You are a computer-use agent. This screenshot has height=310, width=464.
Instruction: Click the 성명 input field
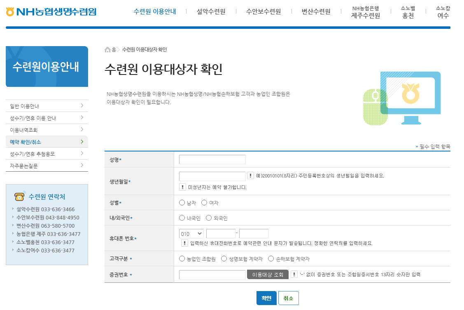pyautogui.click(x=212, y=159)
